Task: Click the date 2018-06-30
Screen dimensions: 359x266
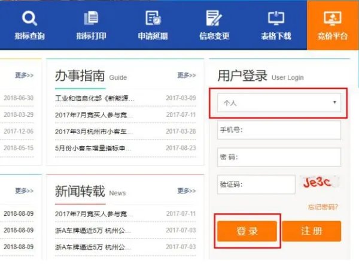Action: pyautogui.click(x=19, y=98)
